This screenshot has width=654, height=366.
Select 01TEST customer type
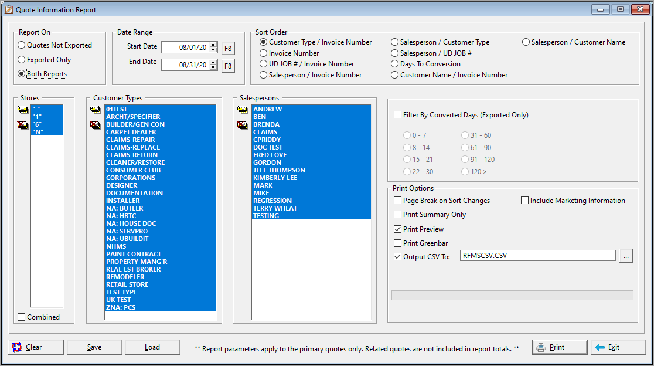click(x=160, y=109)
